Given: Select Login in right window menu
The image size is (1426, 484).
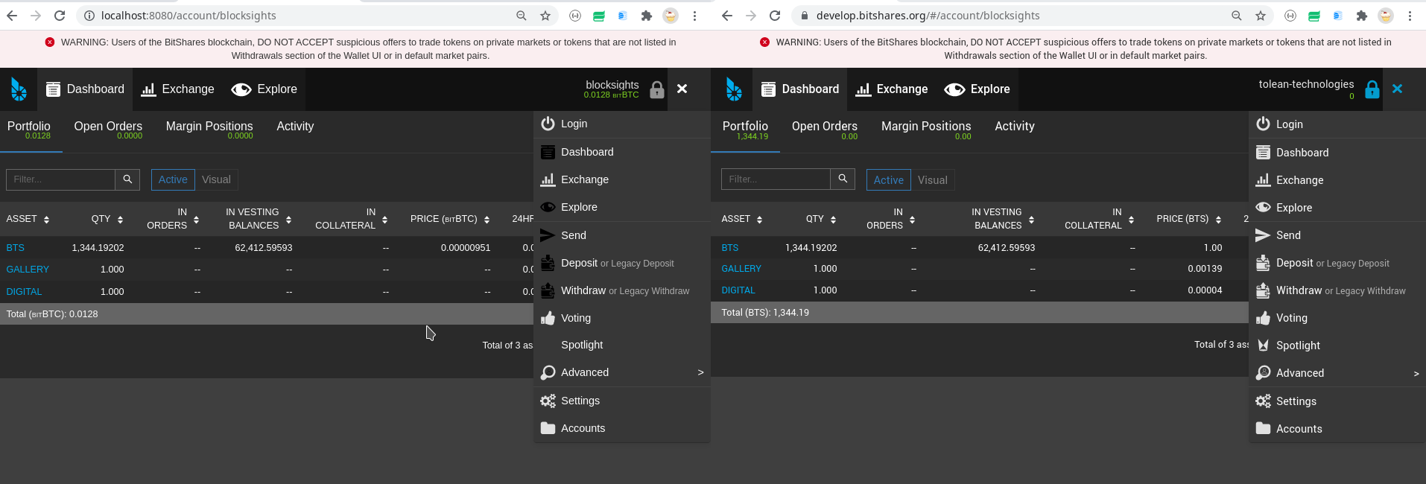Looking at the screenshot, I should (x=1337, y=124).
